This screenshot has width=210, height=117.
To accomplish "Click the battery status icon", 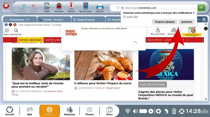I will click(143, 111).
